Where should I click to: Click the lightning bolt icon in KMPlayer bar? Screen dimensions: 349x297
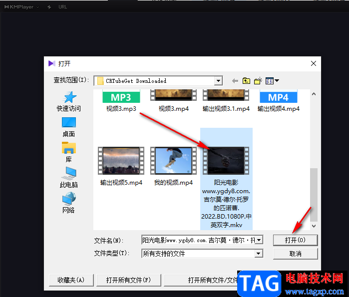tap(49, 7)
